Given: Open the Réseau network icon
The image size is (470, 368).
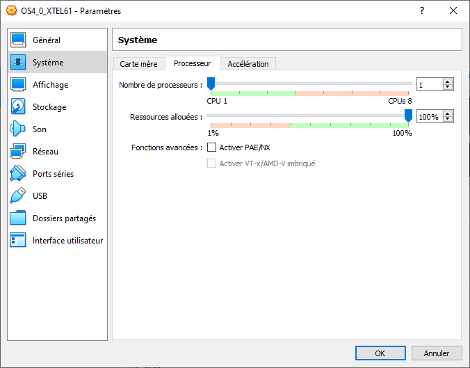Looking at the screenshot, I should [18, 152].
